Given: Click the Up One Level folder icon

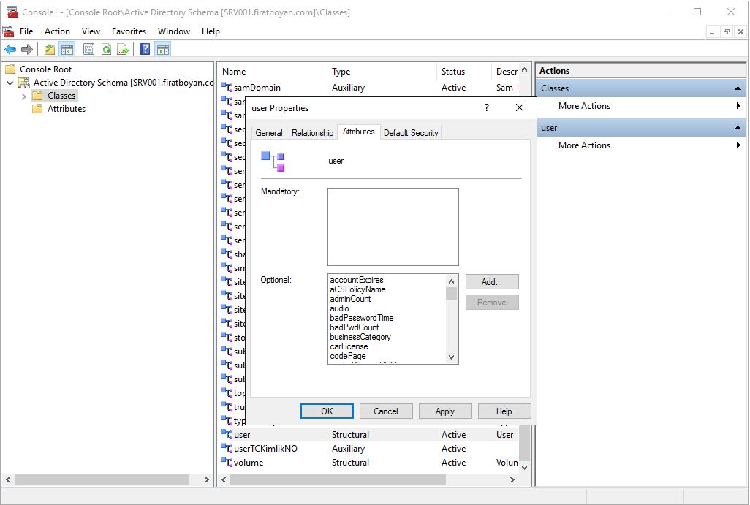Looking at the screenshot, I should [50, 49].
